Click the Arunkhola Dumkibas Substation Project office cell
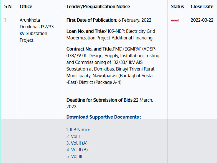 (33, 30)
